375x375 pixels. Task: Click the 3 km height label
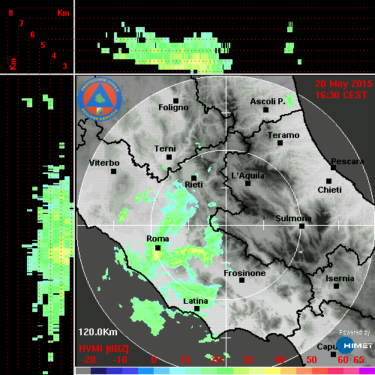tap(64, 66)
